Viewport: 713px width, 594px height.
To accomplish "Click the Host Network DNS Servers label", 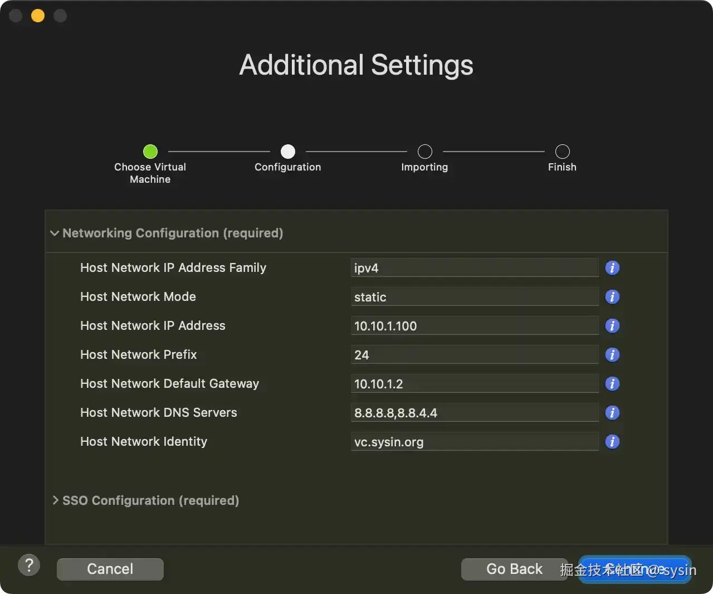I will coord(159,413).
